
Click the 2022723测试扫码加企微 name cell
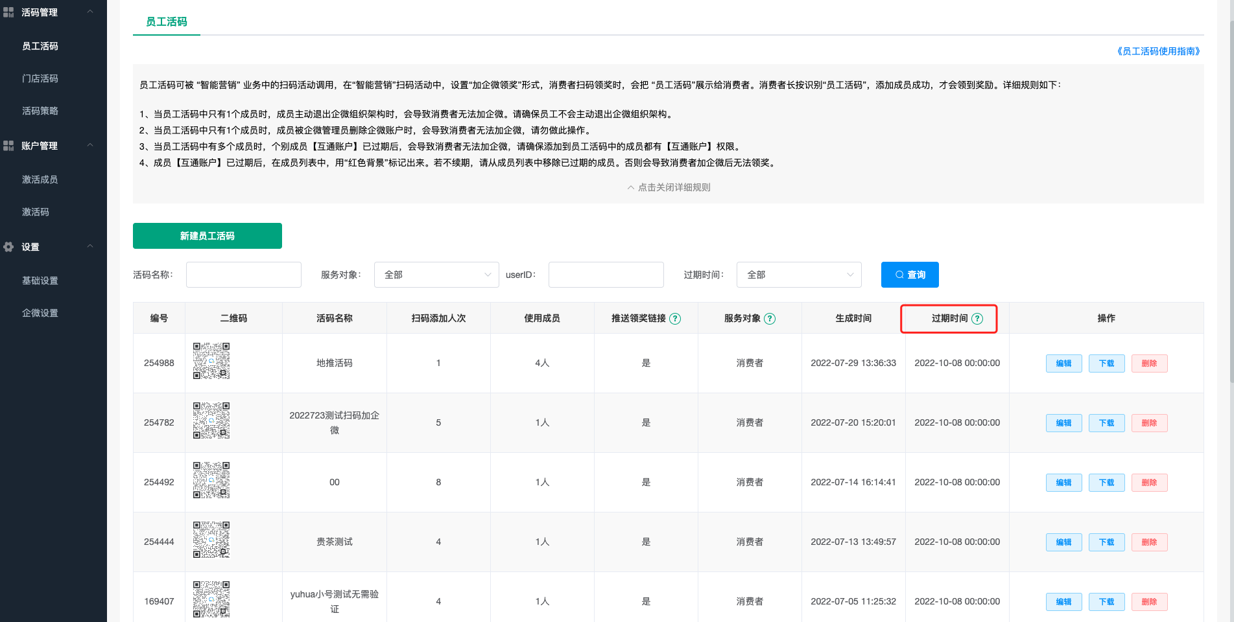[x=335, y=423]
